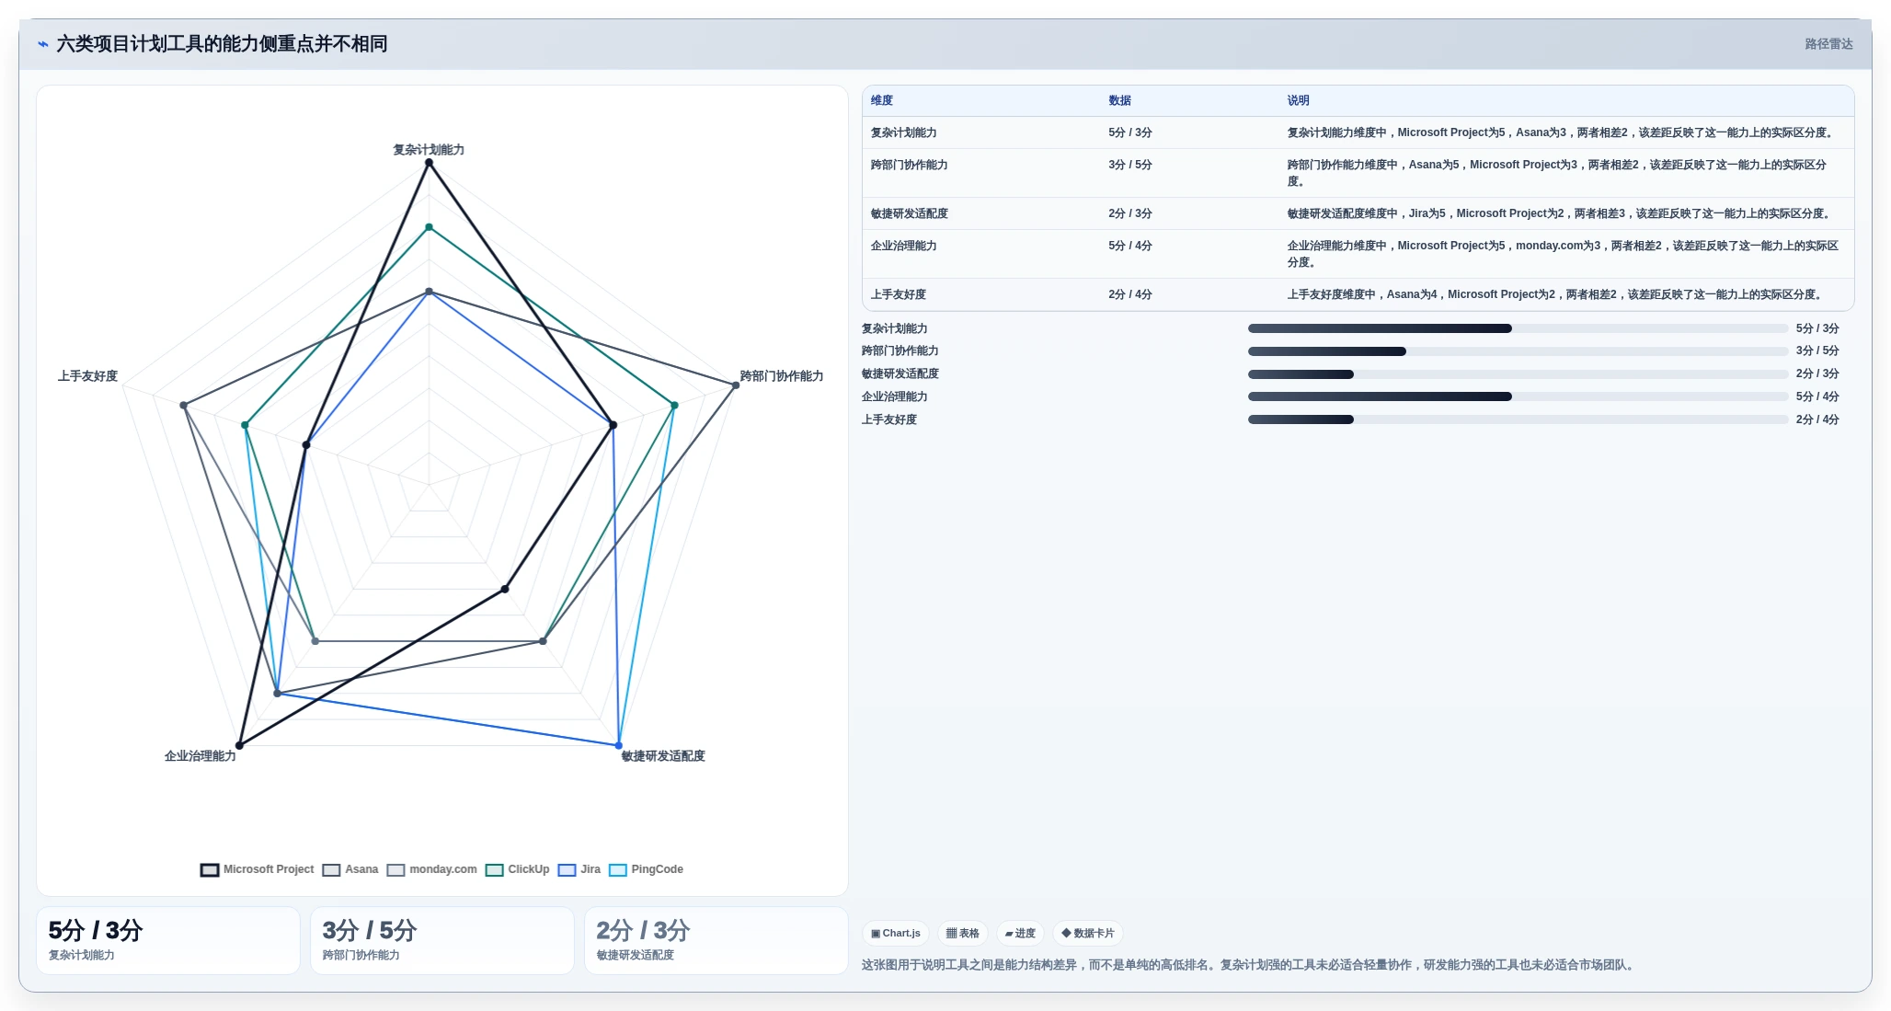This screenshot has width=1891, height=1011.
Task: Click the 敏捷研发适配度 progress bar
Action: tap(1518, 374)
